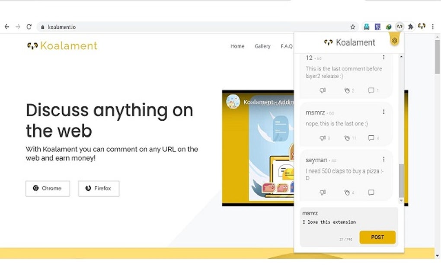This screenshot has width=441, height=276.
Task: Open Chrome three-dot menu
Action: pyautogui.click(x=433, y=27)
